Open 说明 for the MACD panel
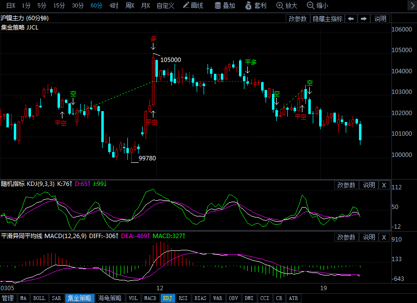The width and height of the screenshot is (417, 303). coord(369,237)
